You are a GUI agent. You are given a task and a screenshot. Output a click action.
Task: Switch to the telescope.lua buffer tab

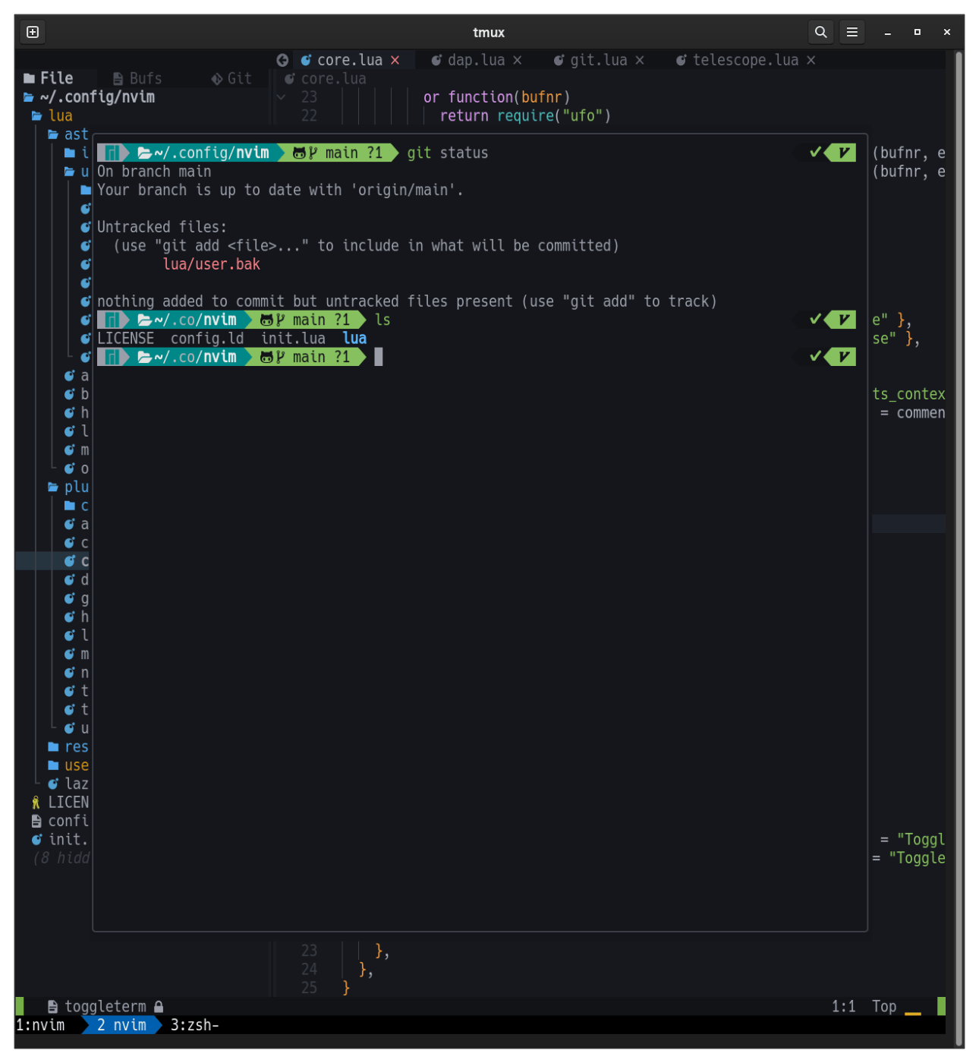pos(745,60)
